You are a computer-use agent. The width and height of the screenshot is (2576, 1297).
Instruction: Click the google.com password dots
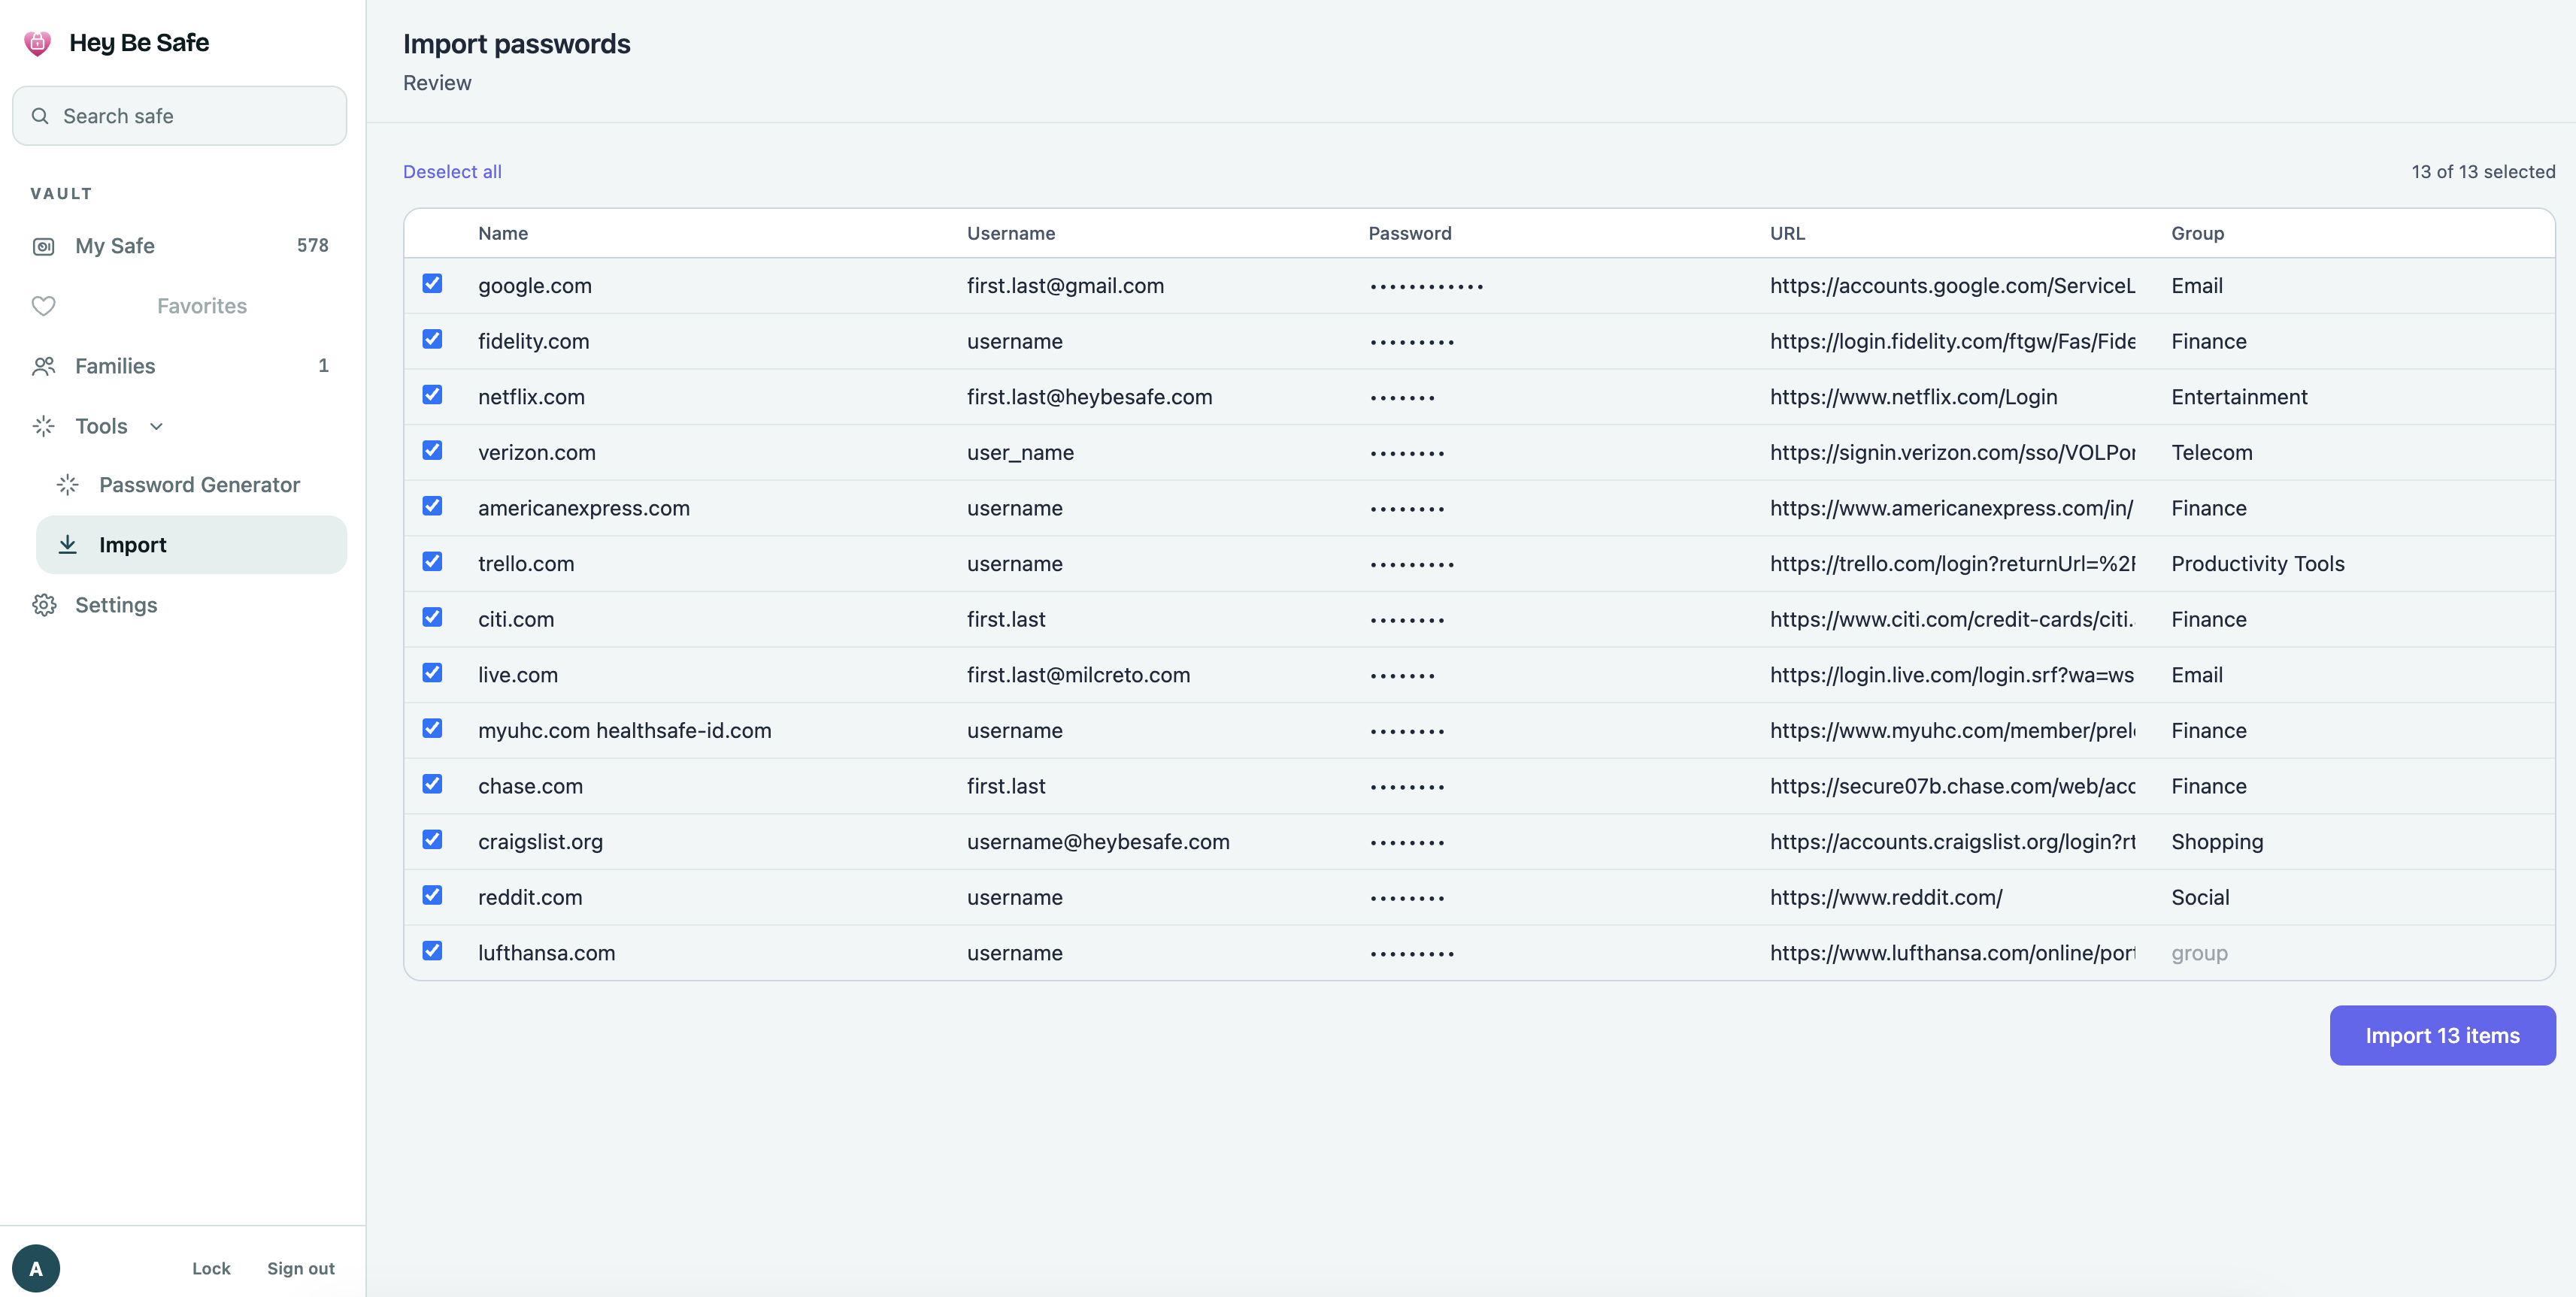[1426, 287]
